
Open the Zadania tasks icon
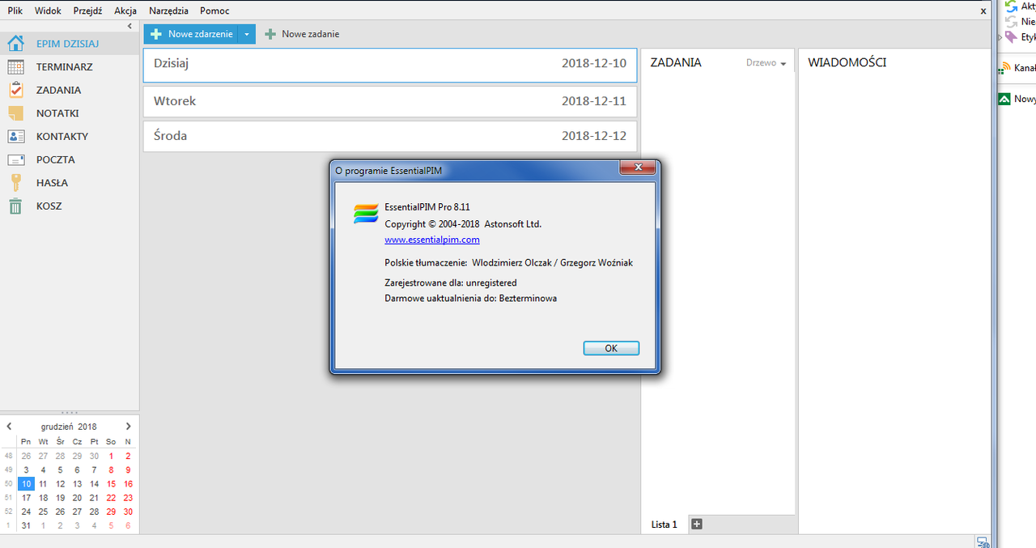[x=15, y=90]
